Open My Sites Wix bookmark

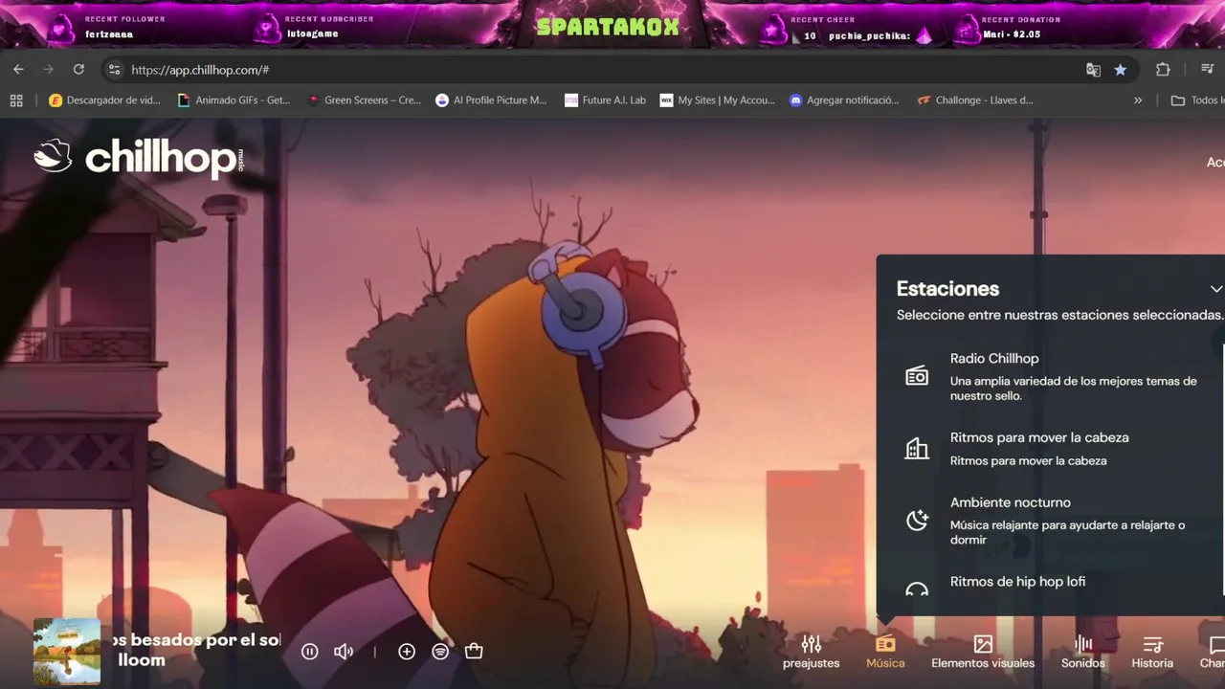(717, 100)
